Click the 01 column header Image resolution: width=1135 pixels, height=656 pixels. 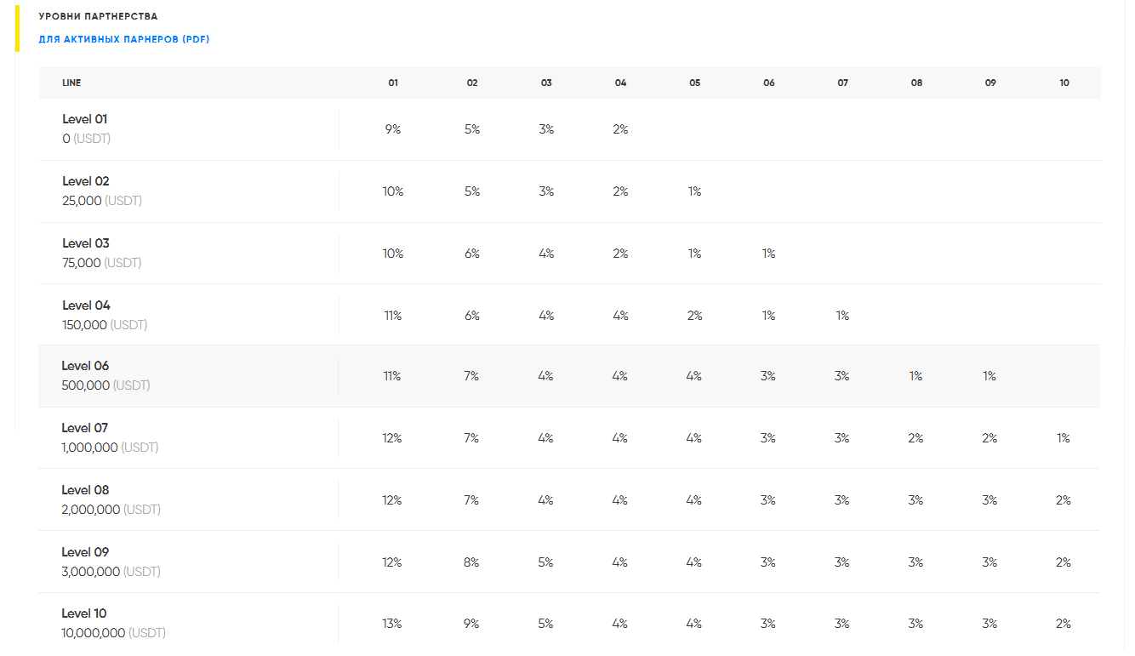coord(393,83)
